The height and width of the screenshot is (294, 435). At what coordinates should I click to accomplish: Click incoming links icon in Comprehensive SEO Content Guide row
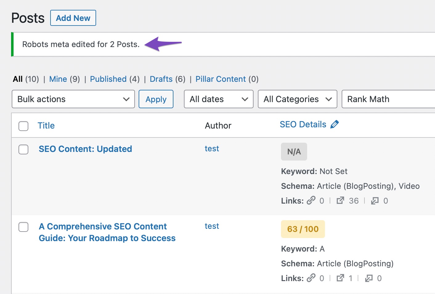click(x=368, y=278)
